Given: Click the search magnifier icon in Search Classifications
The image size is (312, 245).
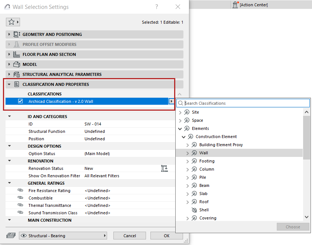Looking at the screenshot, I should tap(180, 103).
